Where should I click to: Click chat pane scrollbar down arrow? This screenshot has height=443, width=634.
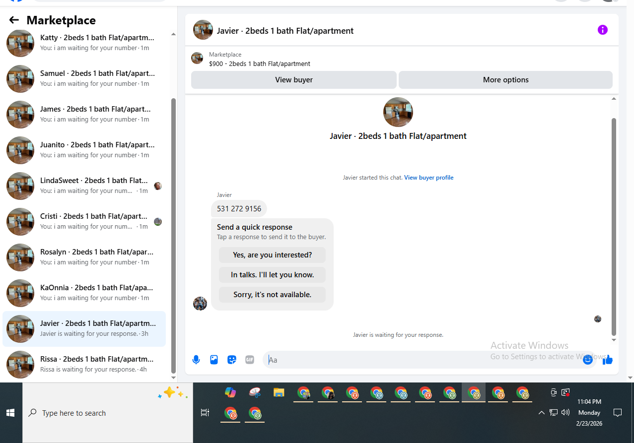click(614, 340)
